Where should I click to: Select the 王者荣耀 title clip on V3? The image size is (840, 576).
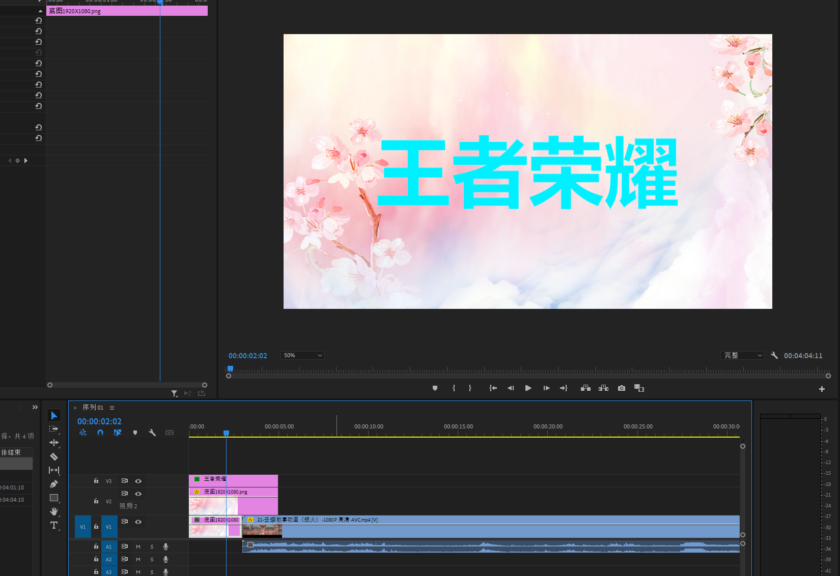[x=239, y=479]
